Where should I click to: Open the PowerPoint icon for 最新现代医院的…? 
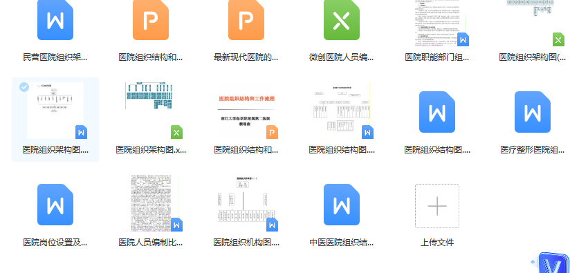coord(246,20)
